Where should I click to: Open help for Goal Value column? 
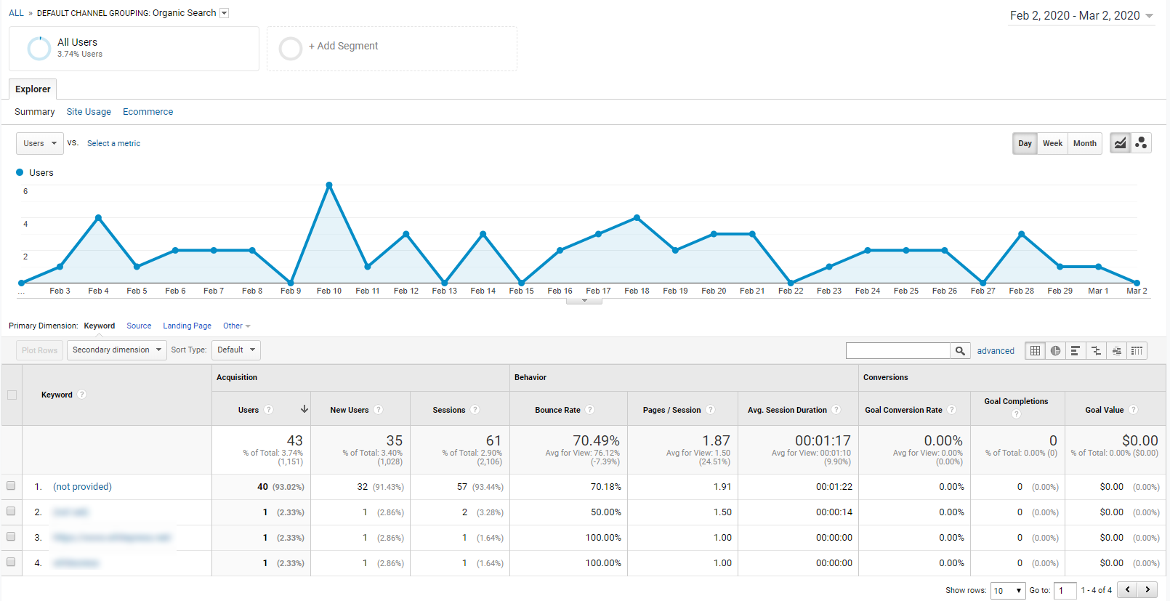[x=1134, y=410]
